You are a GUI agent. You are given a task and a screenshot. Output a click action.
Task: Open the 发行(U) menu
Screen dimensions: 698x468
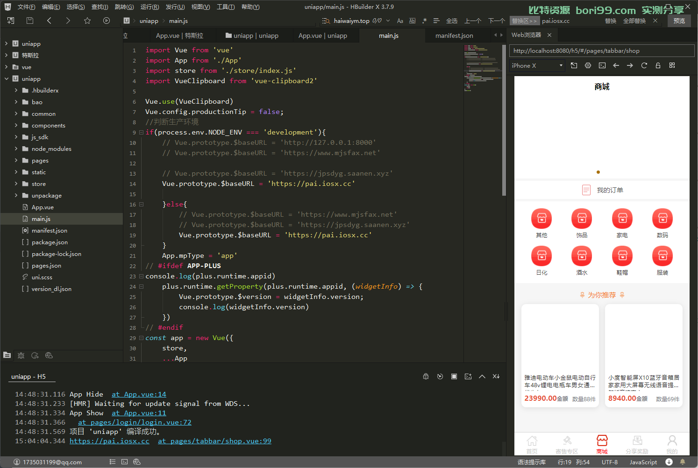[175, 7]
